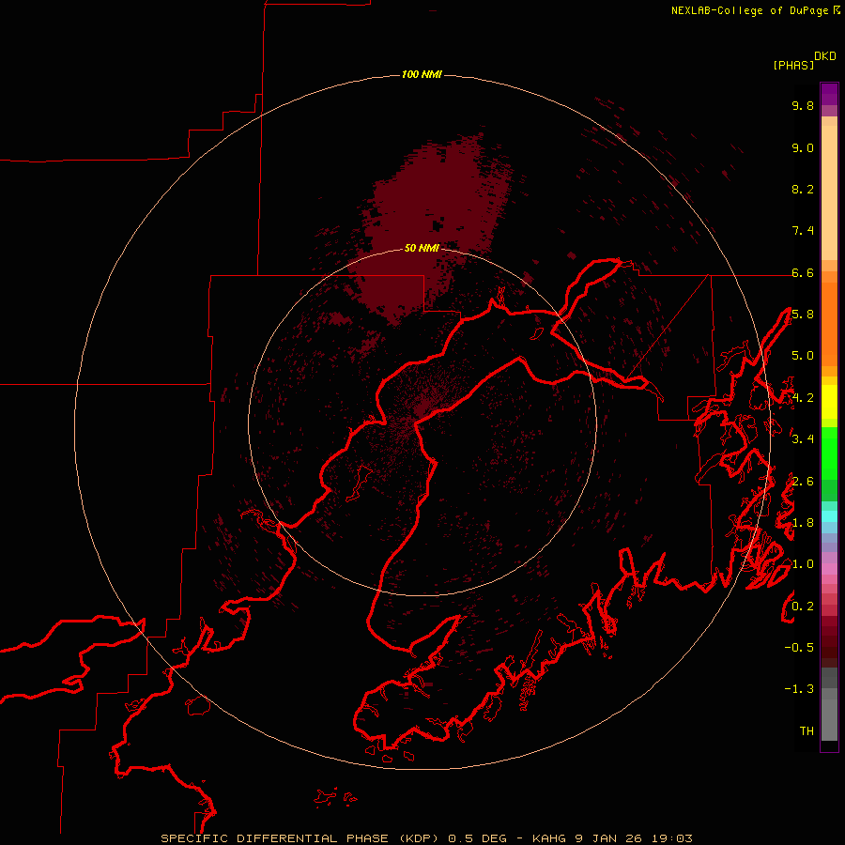The height and width of the screenshot is (845, 845).
Task: Click the 1.8 legend value
Action: click(803, 523)
